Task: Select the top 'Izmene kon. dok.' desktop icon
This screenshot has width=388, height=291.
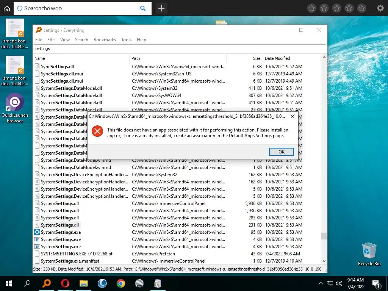Action: pos(15,34)
